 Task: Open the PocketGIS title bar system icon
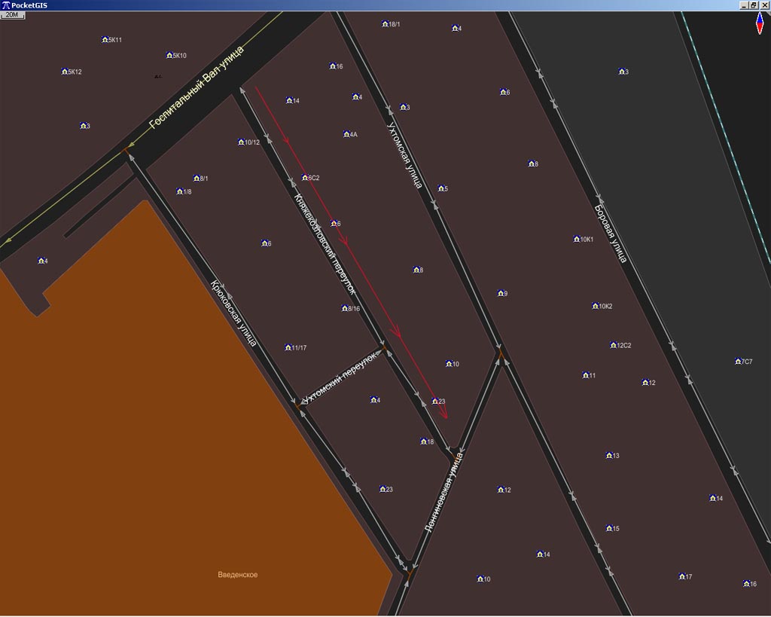5,5
